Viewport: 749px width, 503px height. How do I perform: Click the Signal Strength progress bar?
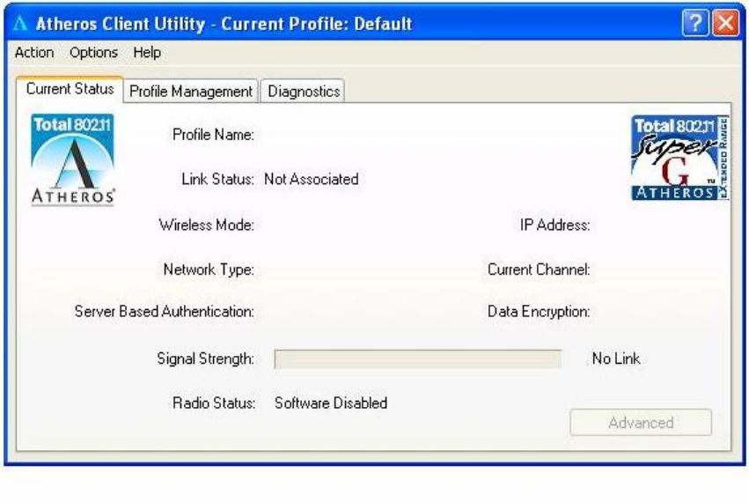coord(417,359)
